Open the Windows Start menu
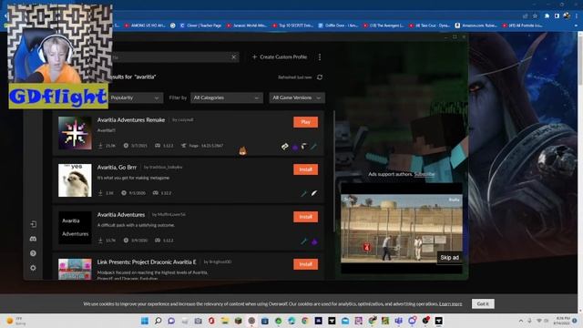This screenshot has height=328, width=583. (145, 321)
